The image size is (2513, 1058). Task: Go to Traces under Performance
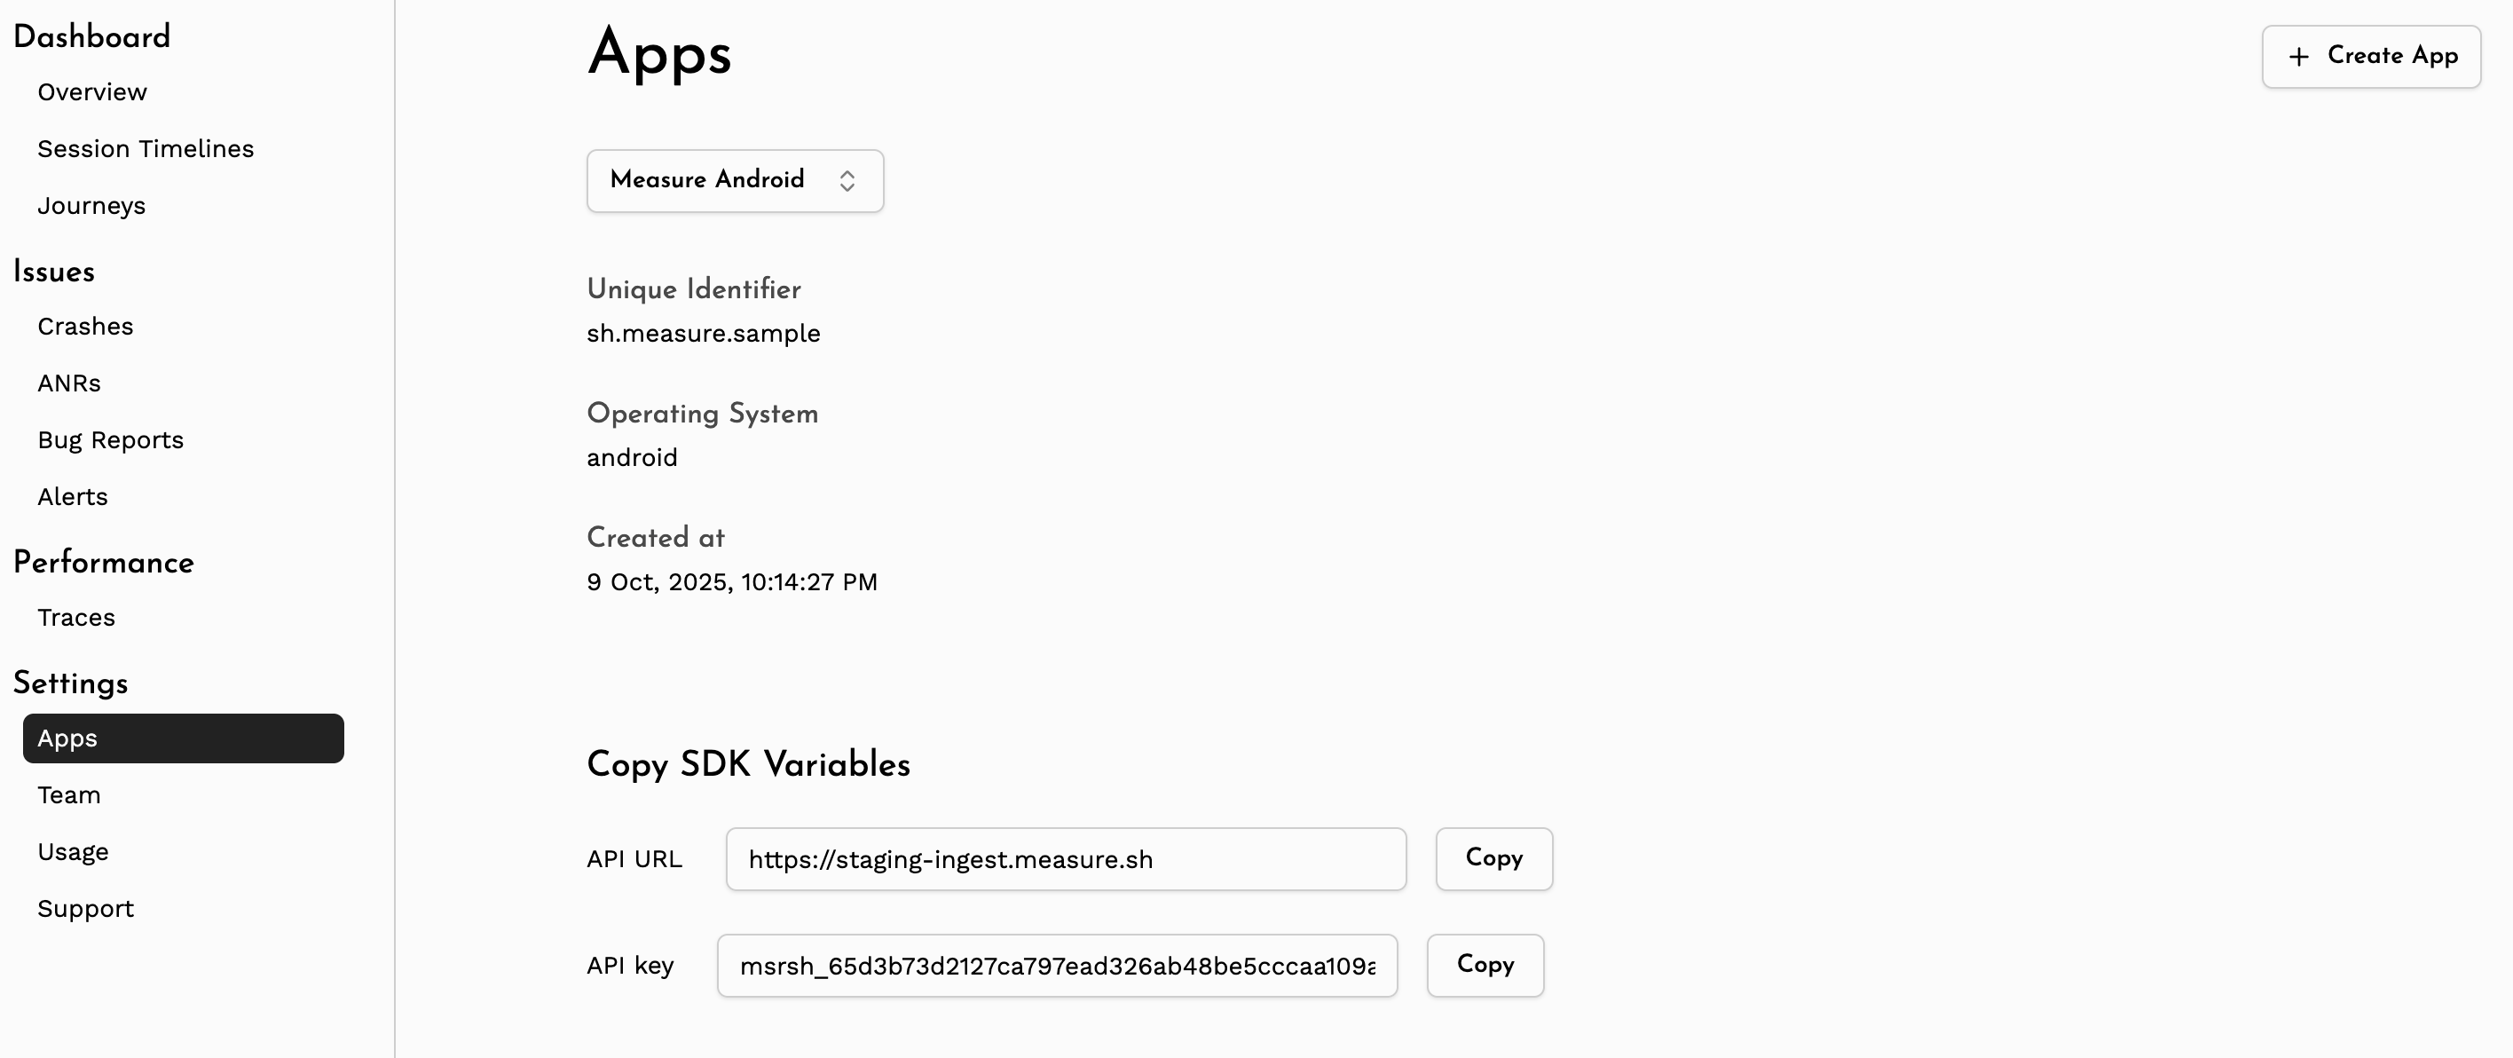76,618
